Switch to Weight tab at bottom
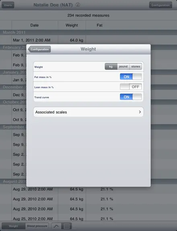 13,226
